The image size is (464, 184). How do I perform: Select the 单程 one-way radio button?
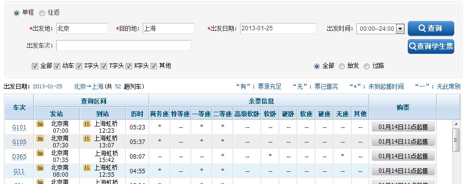point(17,13)
